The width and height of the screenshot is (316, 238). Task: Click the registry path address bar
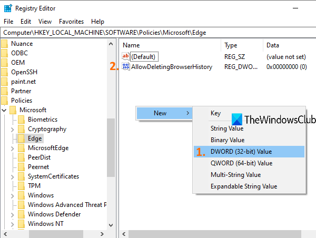pos(158,33)
